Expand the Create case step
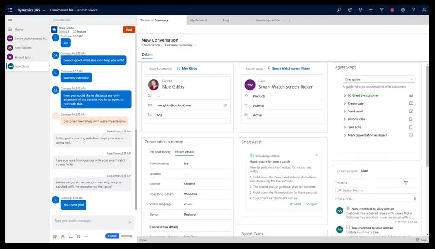 click(x=345, y=104)
